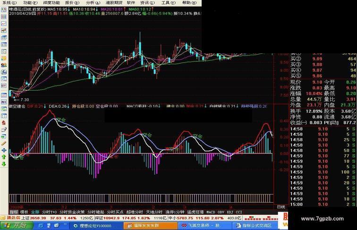
Task: Click the blue four-way move arrows icon
Action: click(x=4, y=150)
